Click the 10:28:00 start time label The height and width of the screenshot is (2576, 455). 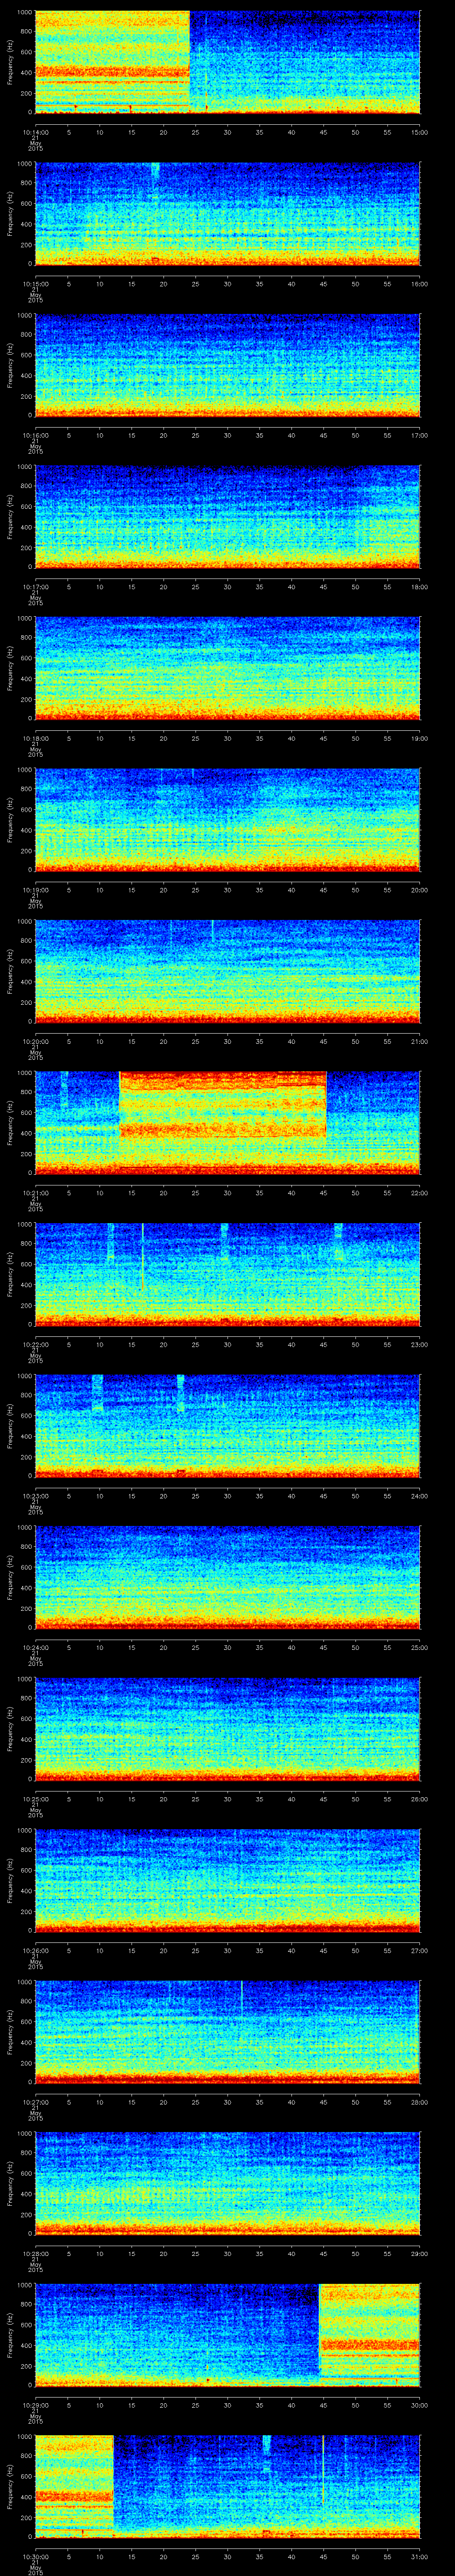35,2253
